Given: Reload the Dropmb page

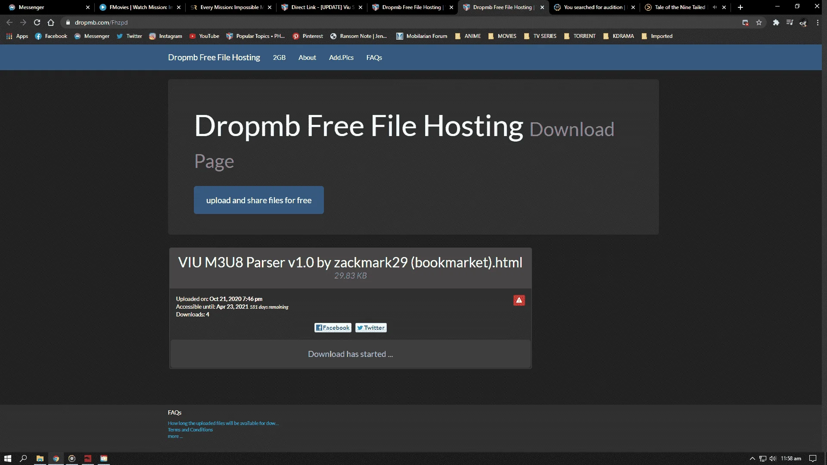Looking at the screenshot, I should click(x=37, y=22).
